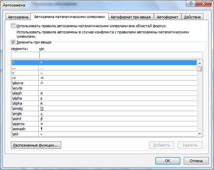The width and height of the screenshot is (214, 170).
Task: Switch to the Автоформат tab
Action: click(167, 17)
